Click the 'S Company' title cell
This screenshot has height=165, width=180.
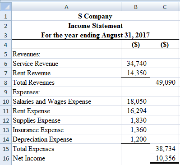tap(95, 16)
